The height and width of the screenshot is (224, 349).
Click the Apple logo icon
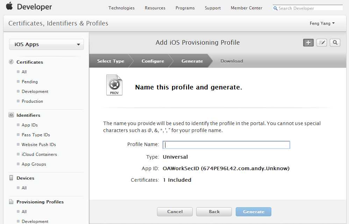click(9, 6)
